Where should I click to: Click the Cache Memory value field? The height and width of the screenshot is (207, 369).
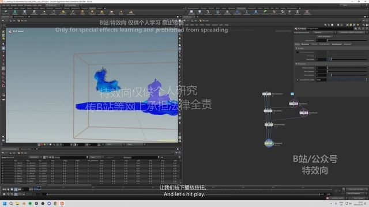click(x=321, y=80)
